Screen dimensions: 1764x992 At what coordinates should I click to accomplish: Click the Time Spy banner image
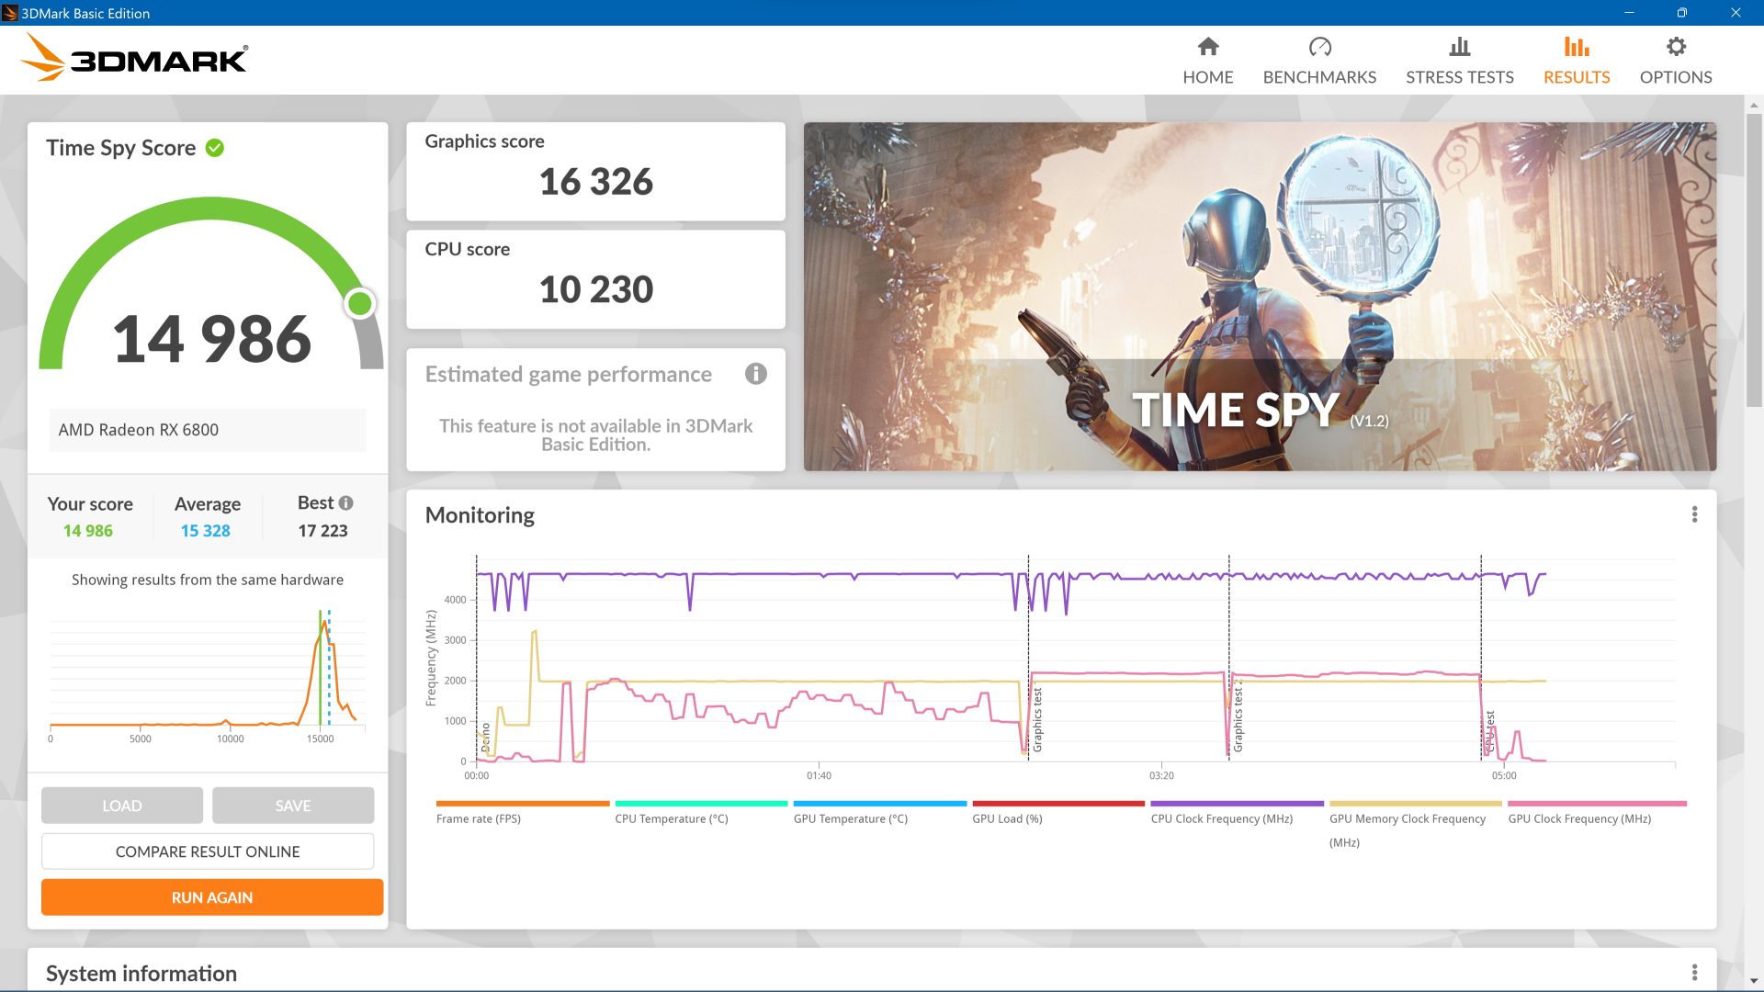coord(1259,296)
